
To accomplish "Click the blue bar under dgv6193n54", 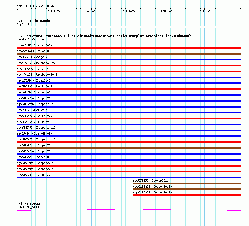I will (x=129, y=177).
